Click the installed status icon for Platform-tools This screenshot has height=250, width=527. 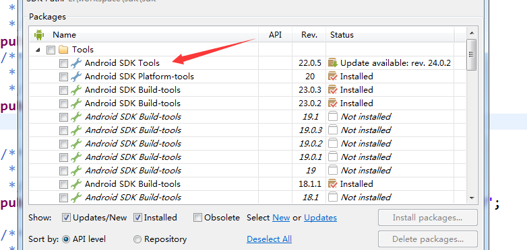click(333, 77)
